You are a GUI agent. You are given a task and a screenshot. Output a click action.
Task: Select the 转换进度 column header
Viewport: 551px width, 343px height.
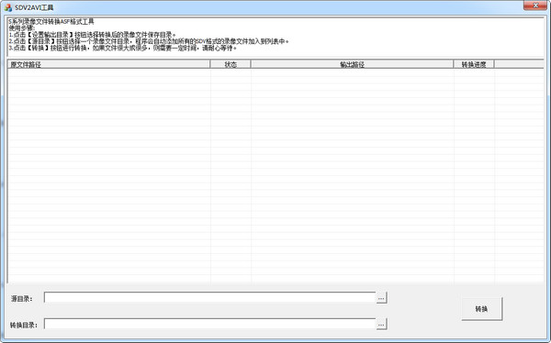point(474,64)
